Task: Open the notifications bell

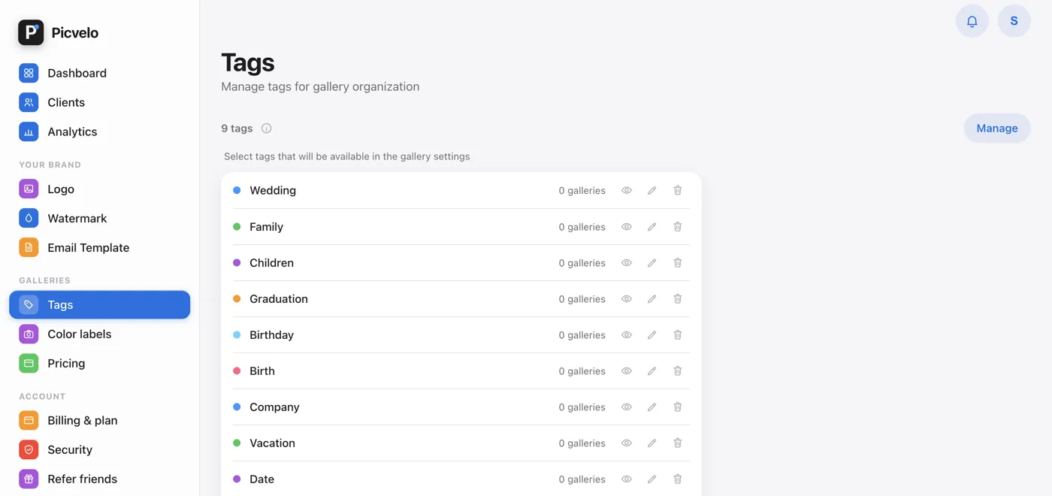Action: tap(972, 21)
